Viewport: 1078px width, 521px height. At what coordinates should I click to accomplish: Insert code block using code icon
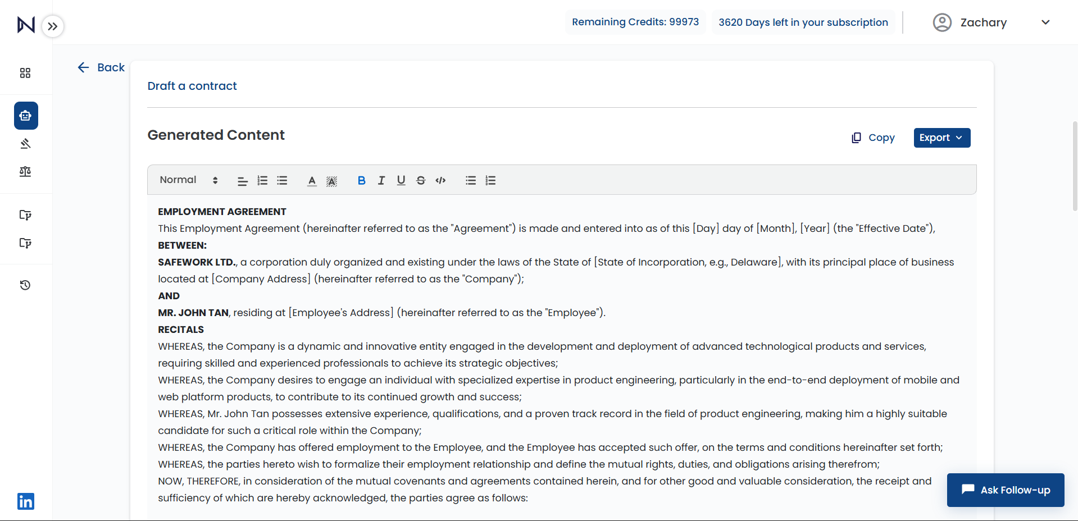[x=440, y=180]
